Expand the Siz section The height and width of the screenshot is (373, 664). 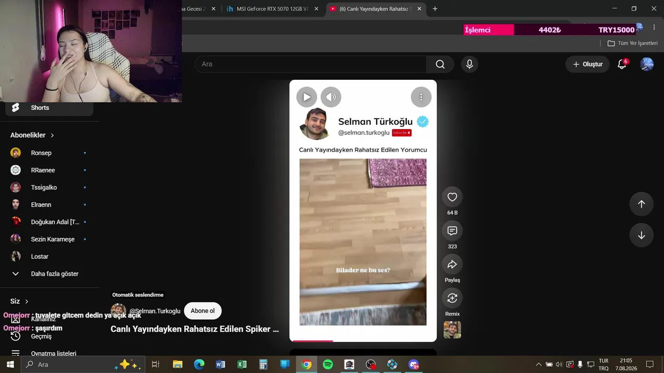point(19,301)
